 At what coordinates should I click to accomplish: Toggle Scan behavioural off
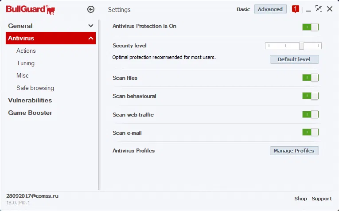tap(310, 96)
